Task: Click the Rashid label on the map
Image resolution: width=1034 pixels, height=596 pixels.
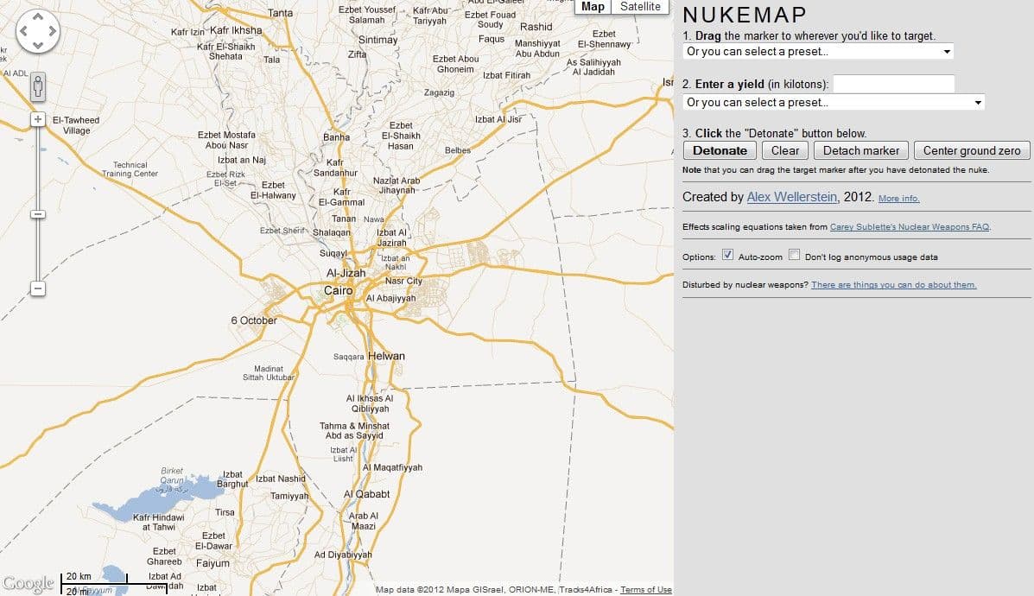Action: [x=536, y=27]
